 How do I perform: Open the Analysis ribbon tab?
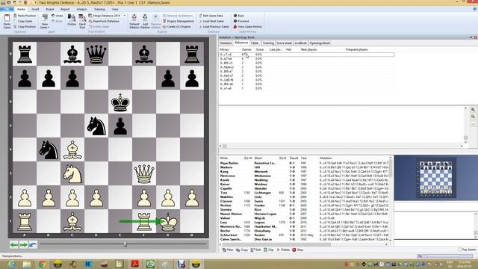(x=81, y=10)
